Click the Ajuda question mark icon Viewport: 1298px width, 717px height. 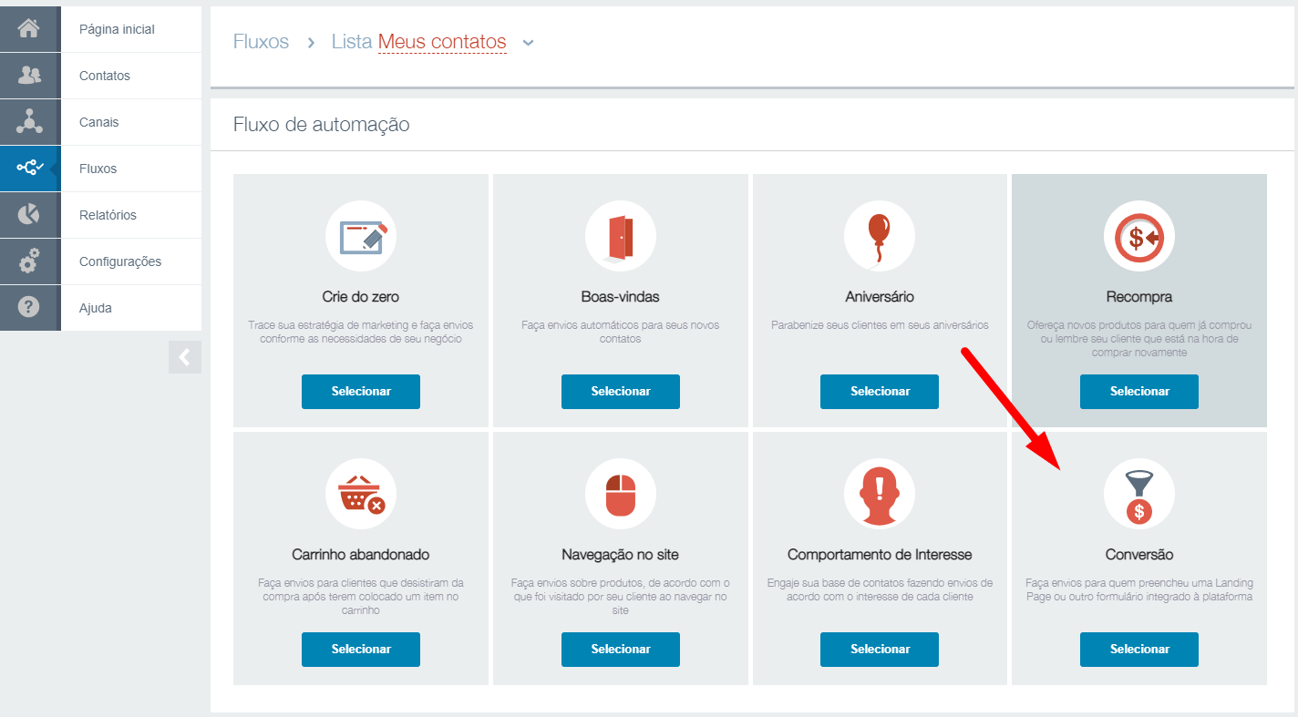pos(29,308)
